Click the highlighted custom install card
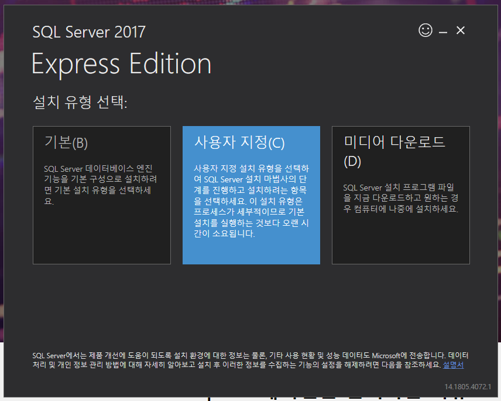Screen dimensions: 501x401 (251, 195)
